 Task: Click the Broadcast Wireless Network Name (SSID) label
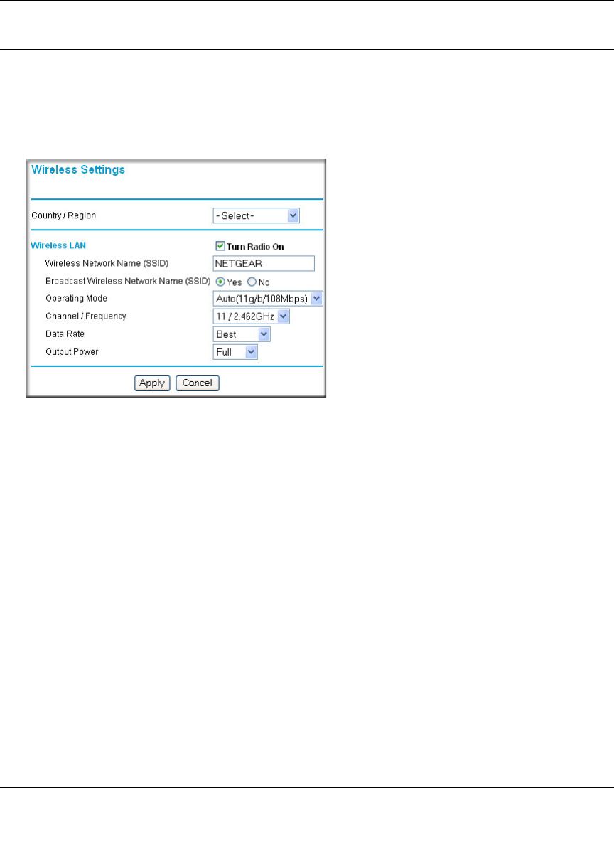tap(128, 281)
